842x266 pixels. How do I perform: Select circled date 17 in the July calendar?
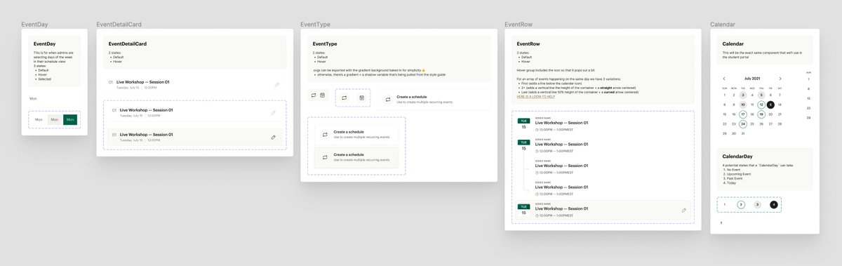click(x=743, y=114)
